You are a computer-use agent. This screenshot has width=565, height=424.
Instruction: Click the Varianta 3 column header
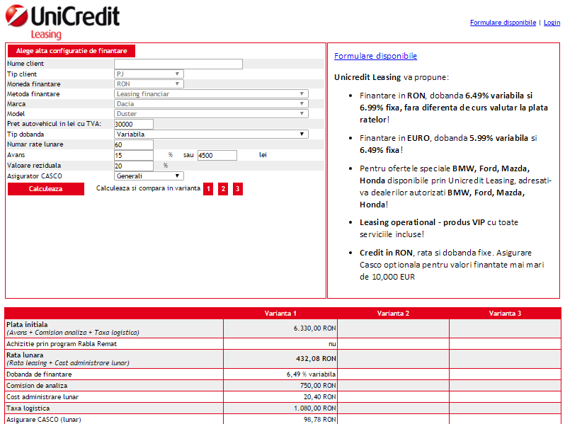[x=505, y=314]
